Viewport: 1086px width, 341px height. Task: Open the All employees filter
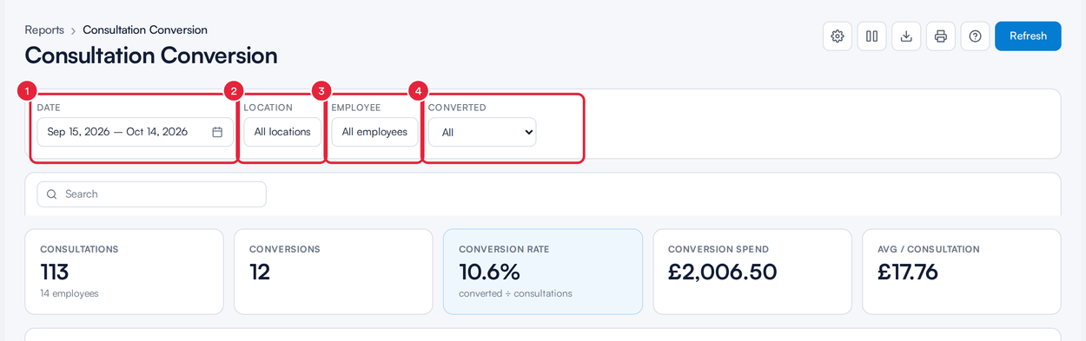[374, 132]
